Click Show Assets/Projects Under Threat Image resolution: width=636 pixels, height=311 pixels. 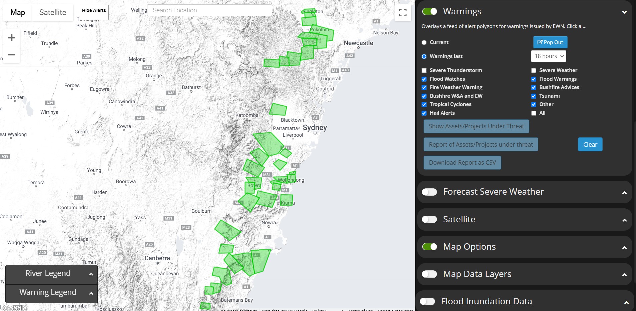pos(476,126)
